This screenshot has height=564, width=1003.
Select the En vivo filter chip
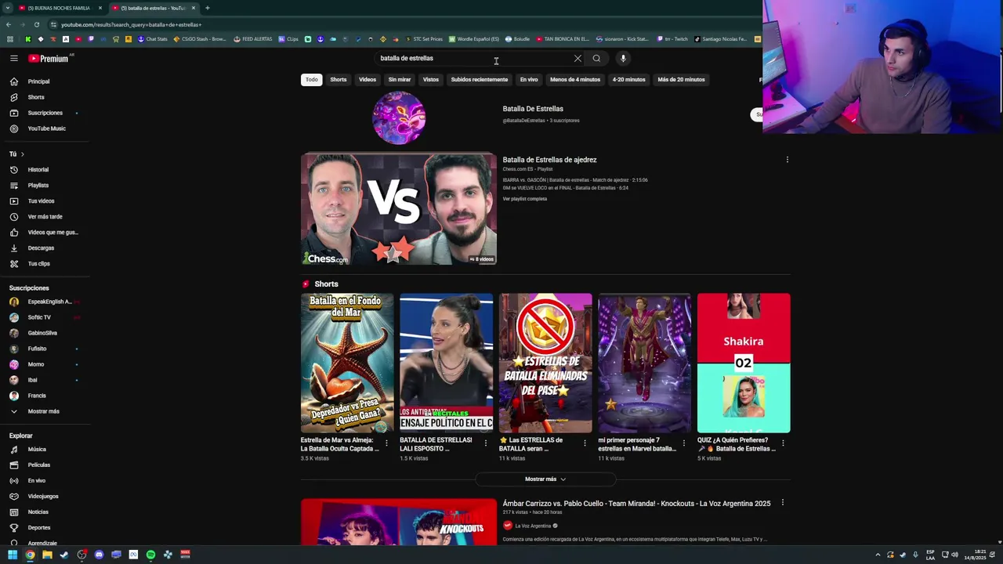[529, 79]
